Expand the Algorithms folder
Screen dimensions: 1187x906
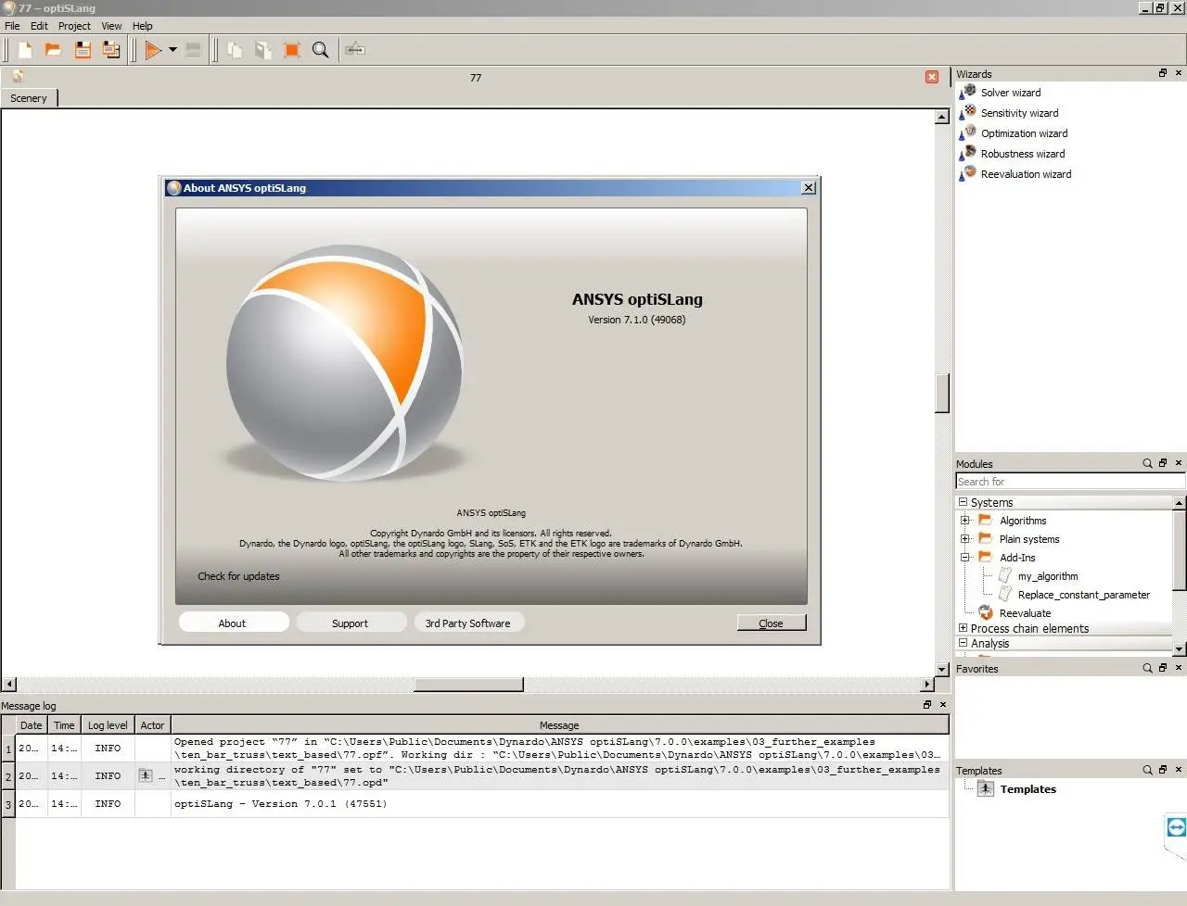click(965, 521)
